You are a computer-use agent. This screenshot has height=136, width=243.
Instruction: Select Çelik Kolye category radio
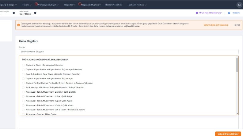pyautogui.click(x=23, y=96)
